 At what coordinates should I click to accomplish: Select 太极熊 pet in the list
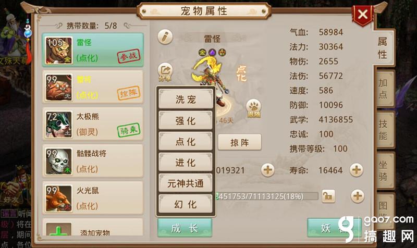point(93,124)
